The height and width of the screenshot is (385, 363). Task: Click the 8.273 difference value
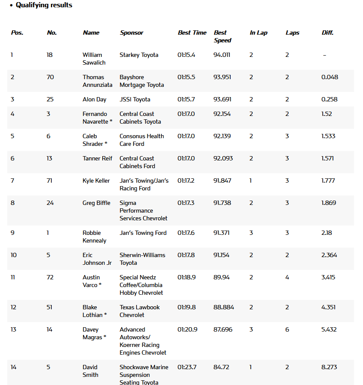tap(329, 367)
